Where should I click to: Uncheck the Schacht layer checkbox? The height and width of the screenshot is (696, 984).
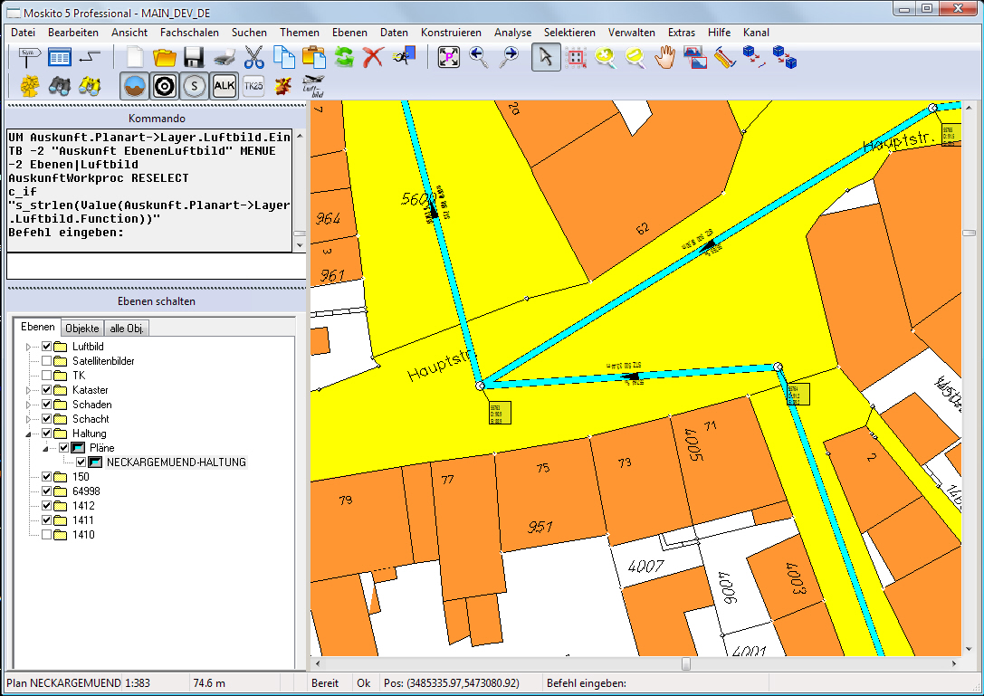(46, 419)
